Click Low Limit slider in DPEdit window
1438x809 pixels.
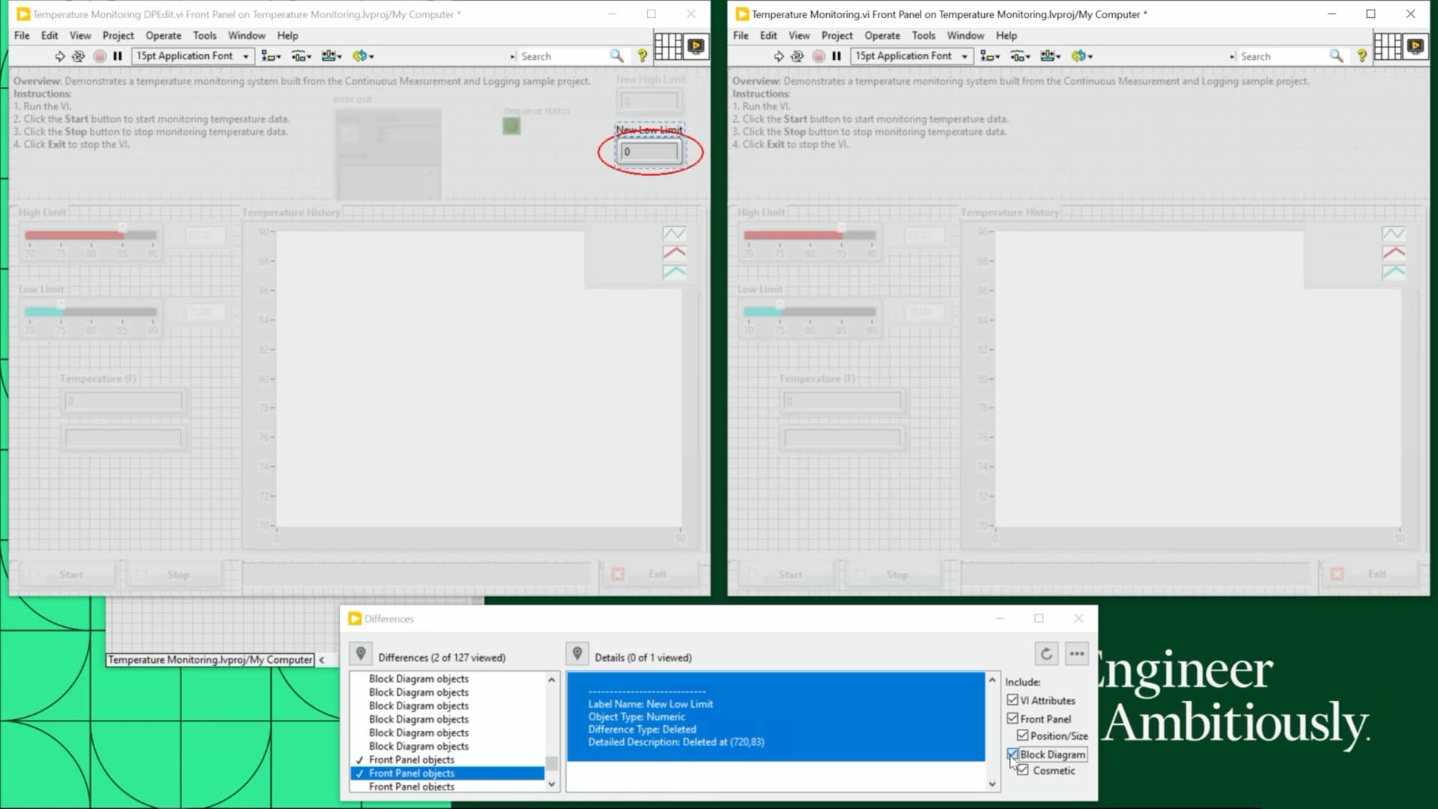[x=91, y=312]
